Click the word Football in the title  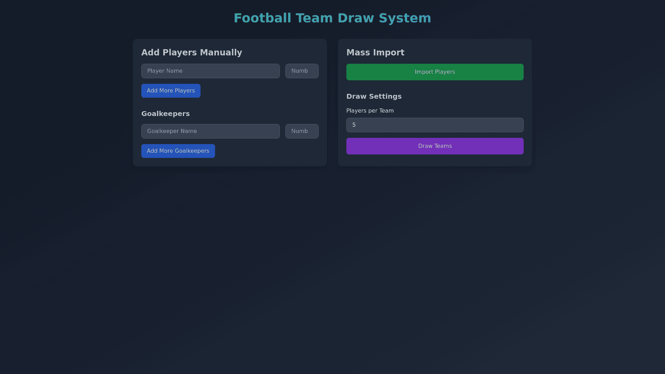262,18
